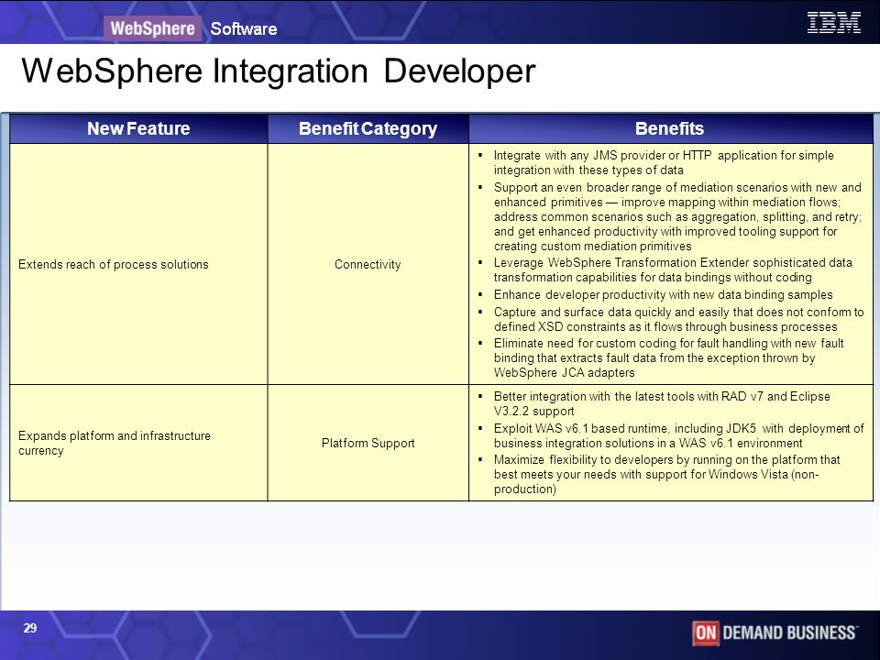Click bullet 'Integrate with any JMS provider'
The height and width of the screenshot is (660, 880).
pyautogui.click(x=664, y=163)
